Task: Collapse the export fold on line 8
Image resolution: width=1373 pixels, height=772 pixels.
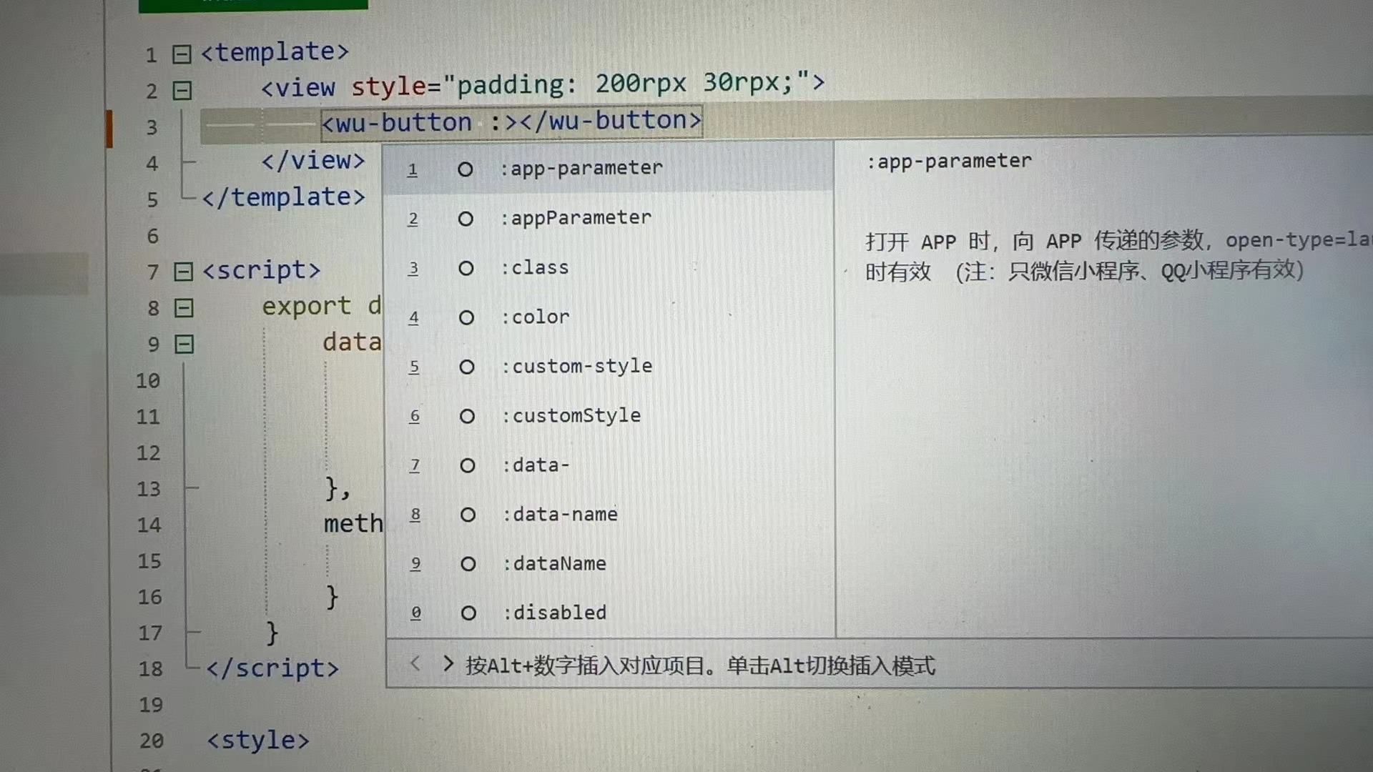Action: pos(184,308)
